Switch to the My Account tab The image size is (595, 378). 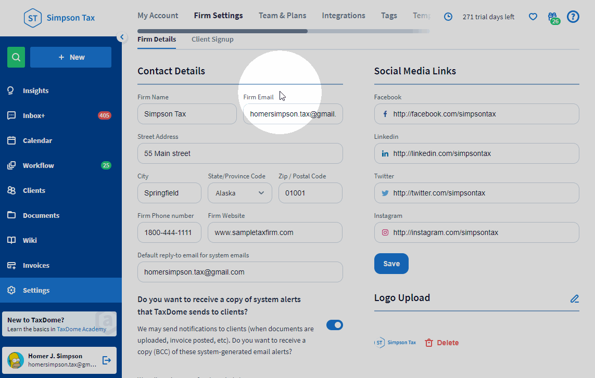(x=158, y=16)
